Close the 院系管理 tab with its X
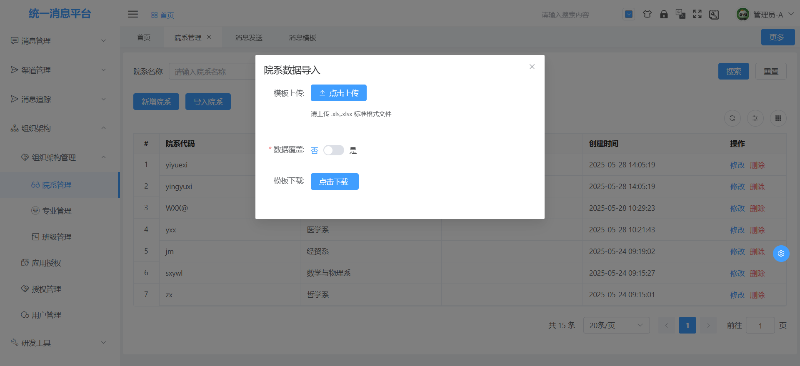This screenshot has height=366, width=800. pyautogui.click(x=209, y=37)
